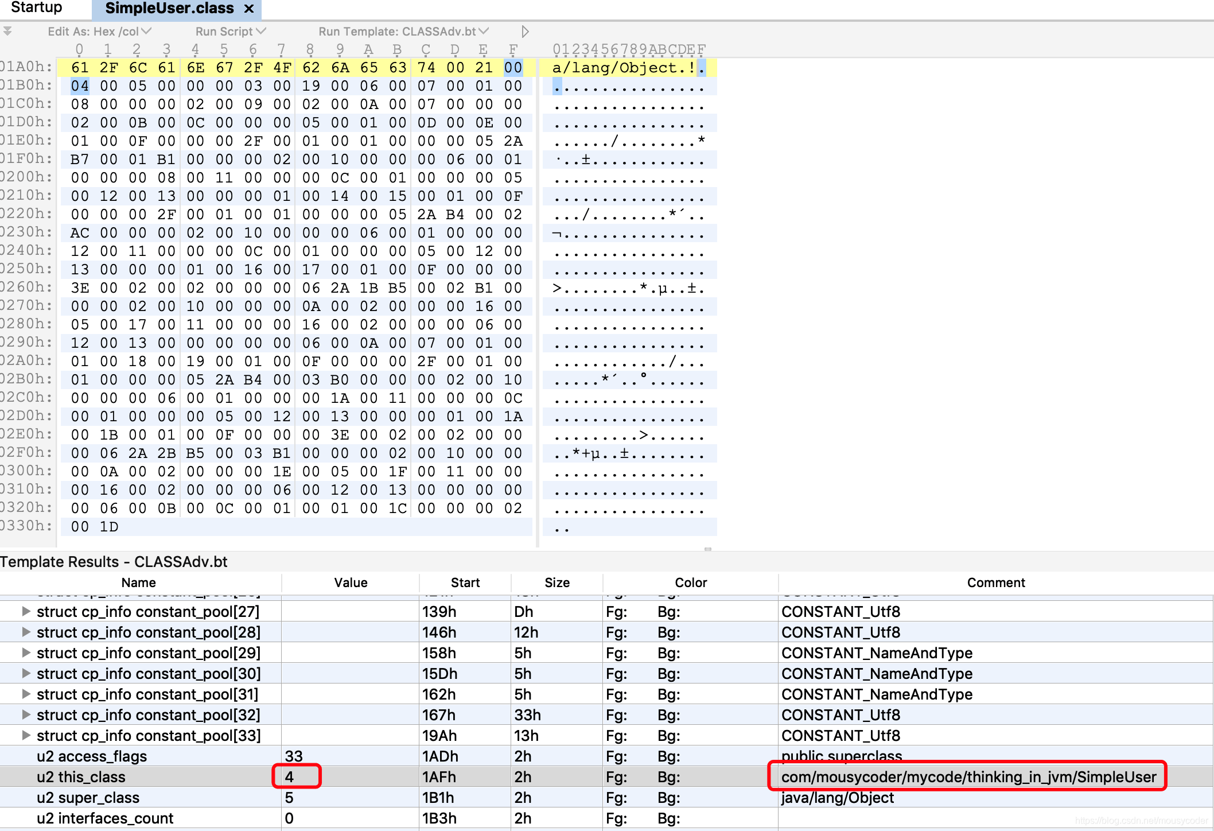
Task: Expand constant_pool[29] NameAndType entry
Action: [x=26, y=653]
